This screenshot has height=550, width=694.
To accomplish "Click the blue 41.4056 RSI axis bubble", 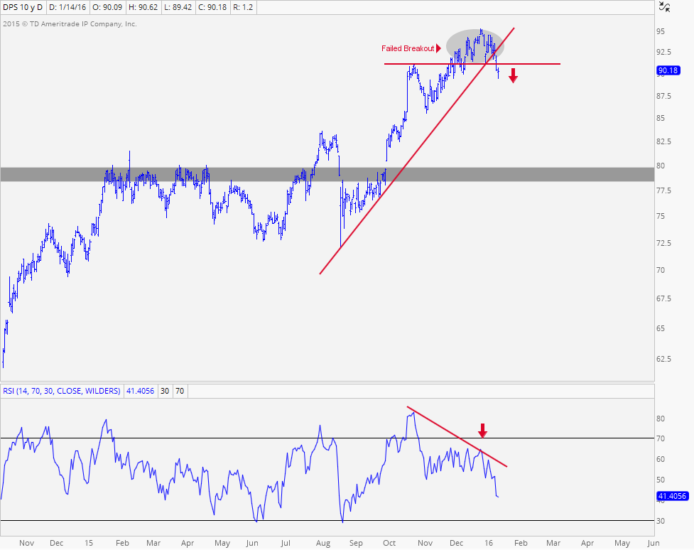I will coord(672,496).
